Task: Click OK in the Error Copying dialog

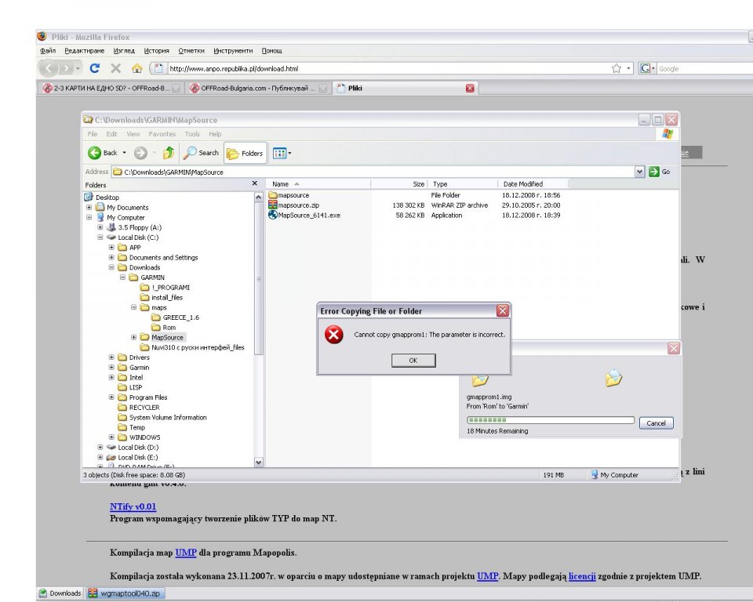Action: [x=413, y=360]
